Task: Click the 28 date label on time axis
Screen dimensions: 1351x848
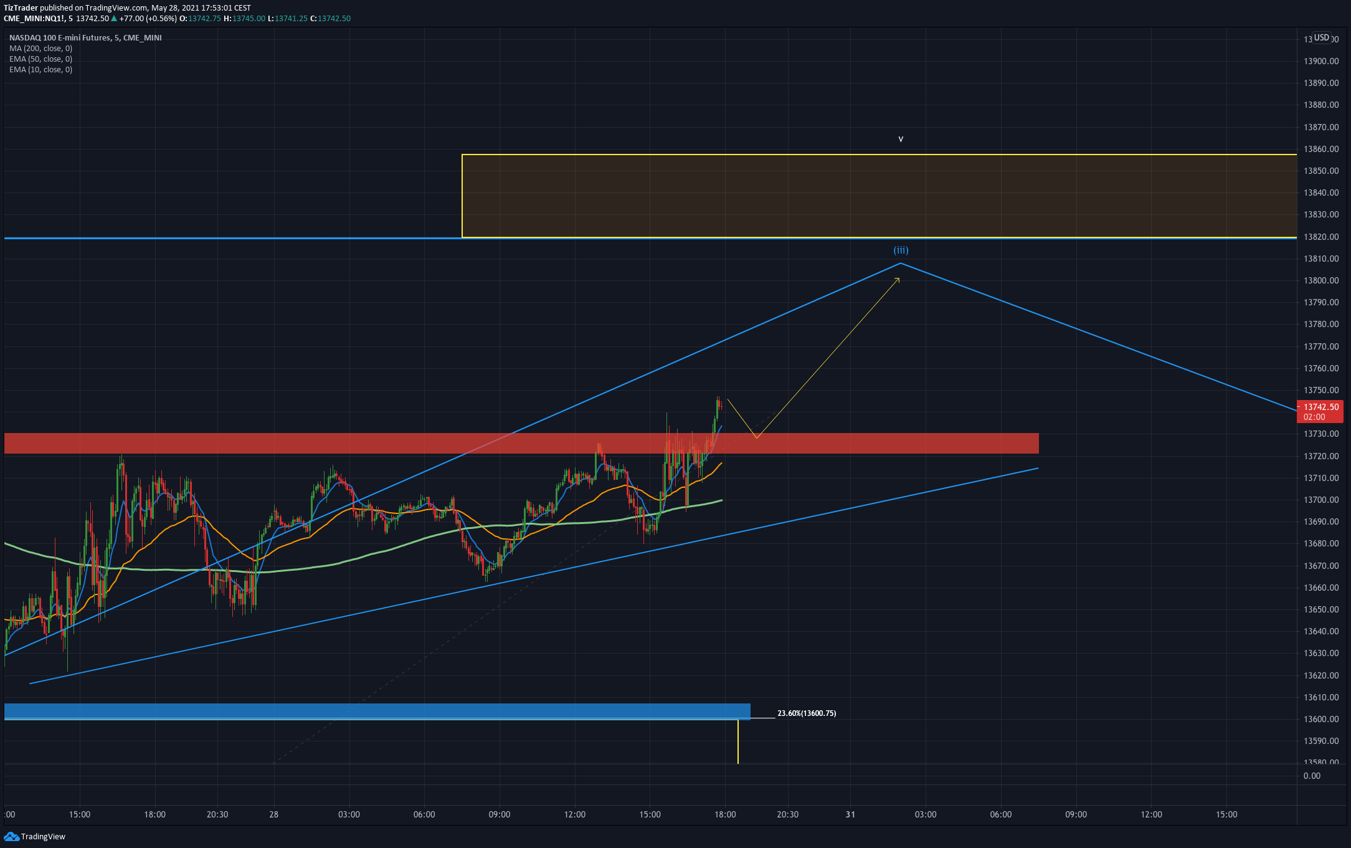Action: [274, 814]
